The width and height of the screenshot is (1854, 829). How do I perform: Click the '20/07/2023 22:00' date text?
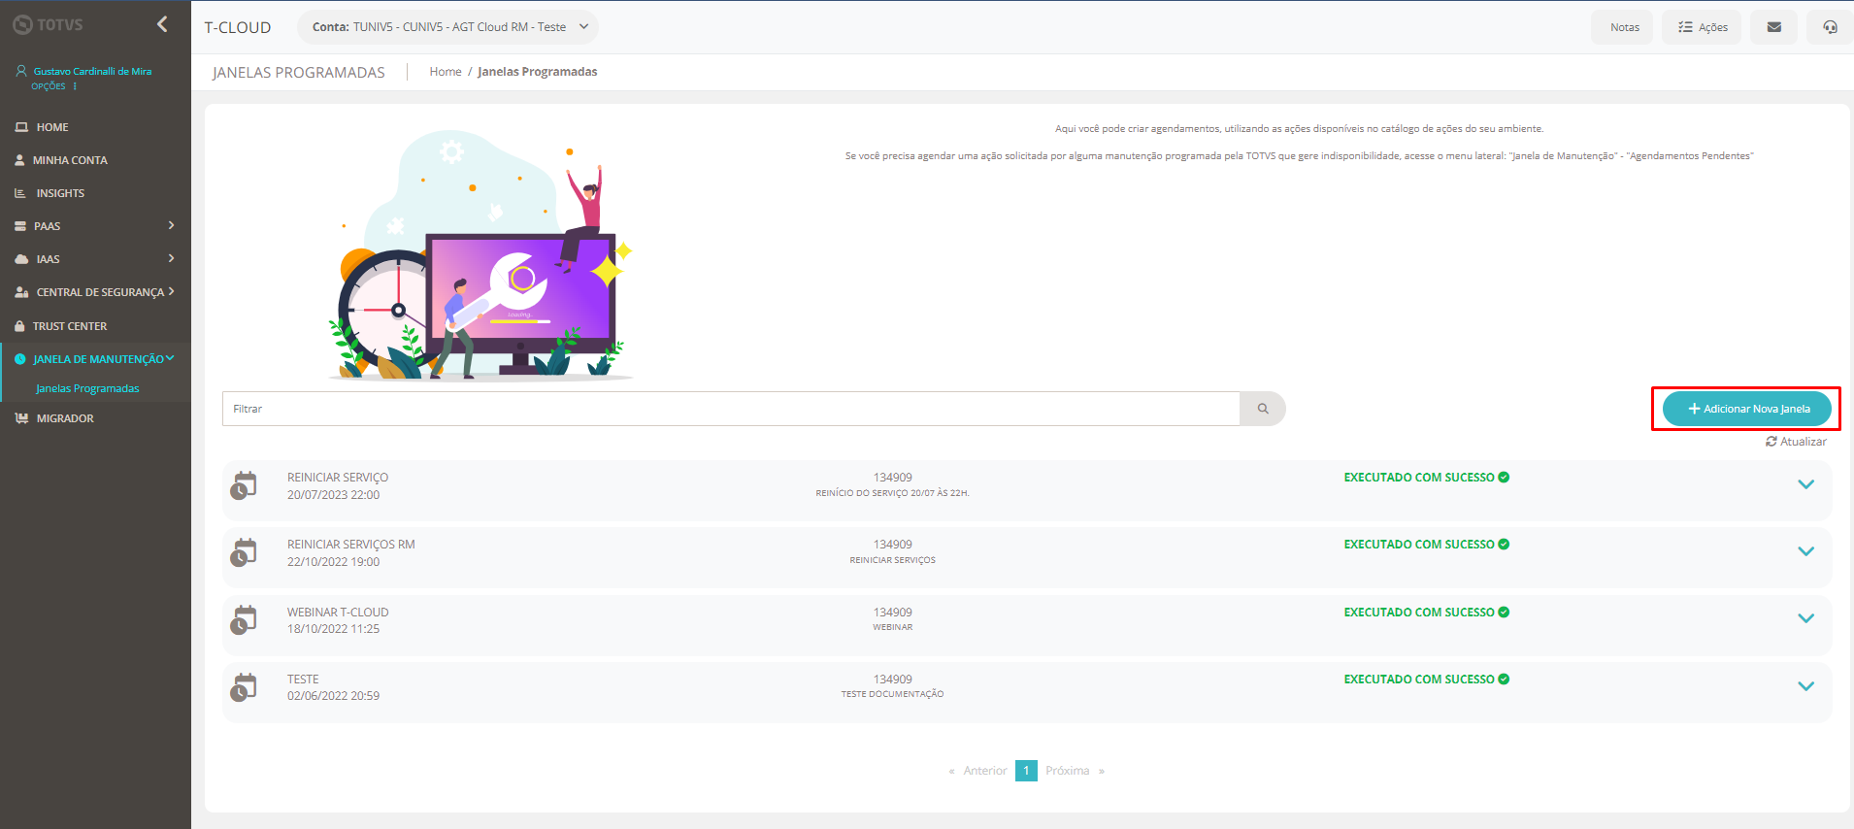tap(333, 495)
